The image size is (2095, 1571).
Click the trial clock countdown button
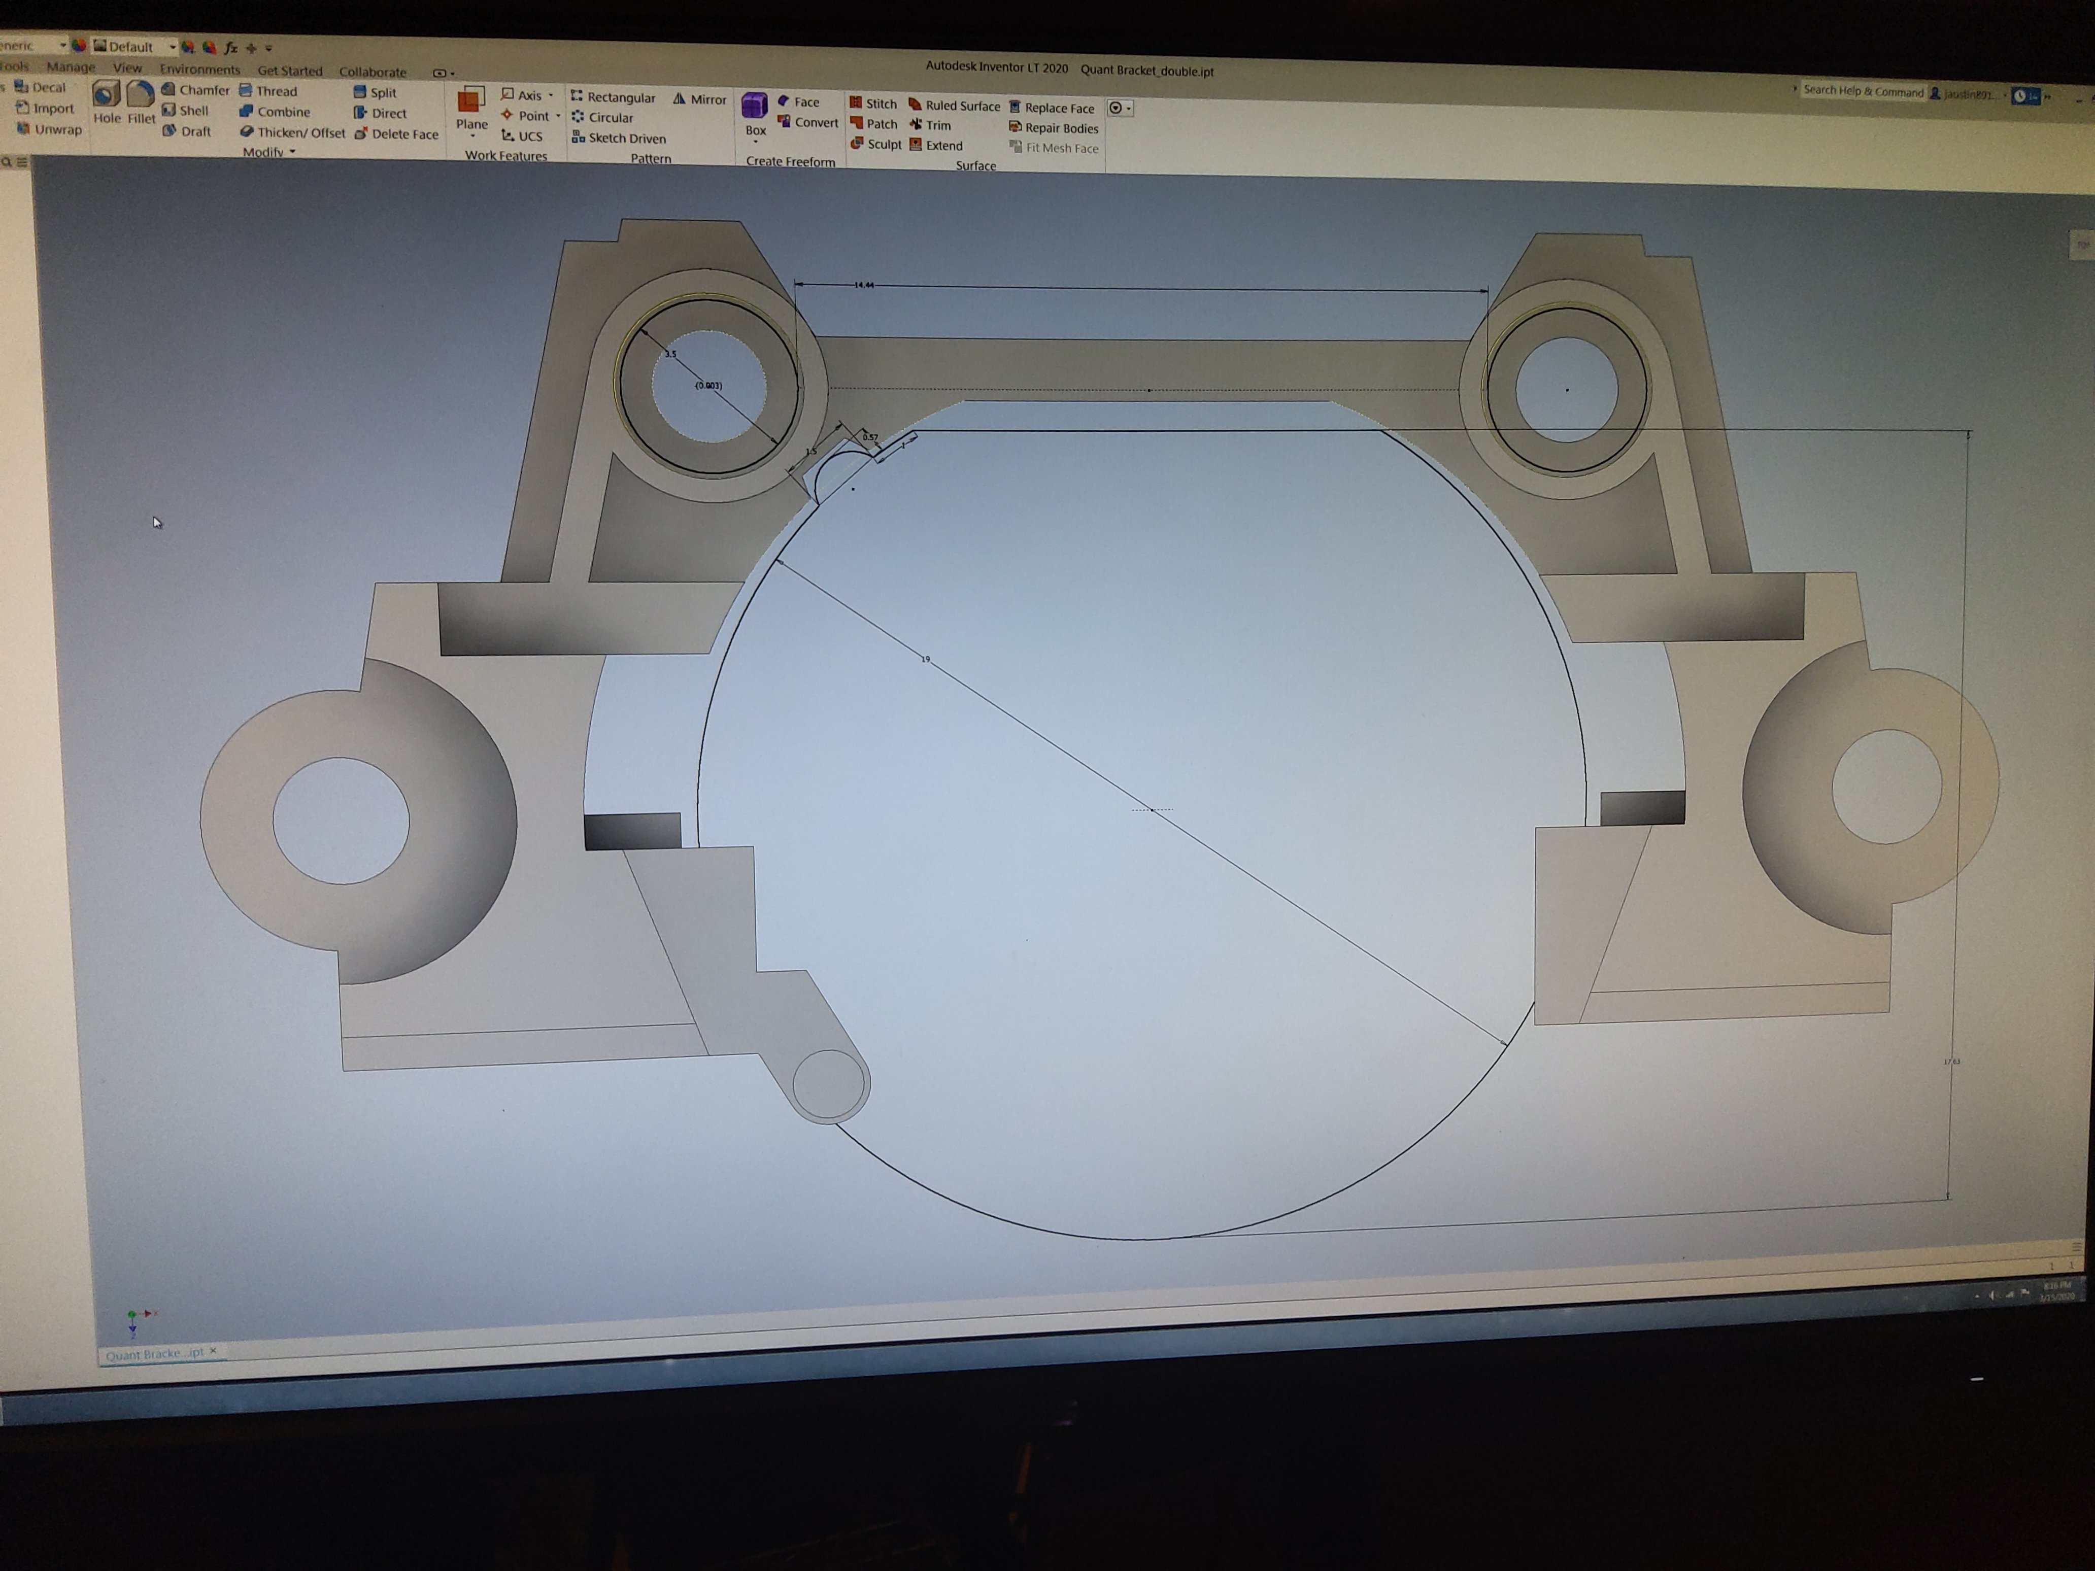coord(2026,95)
